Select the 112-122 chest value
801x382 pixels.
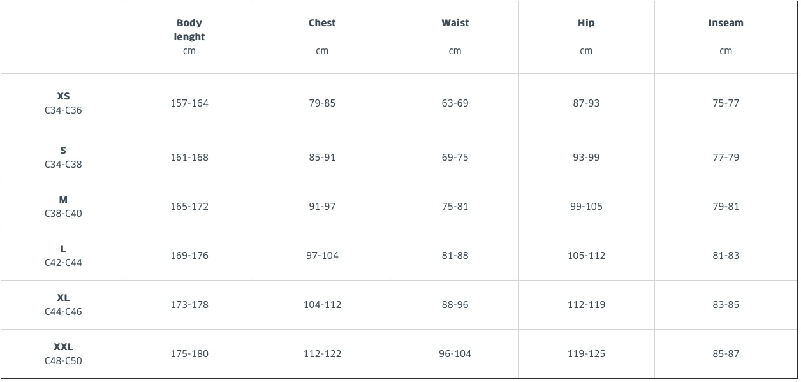tap(322, 354)
